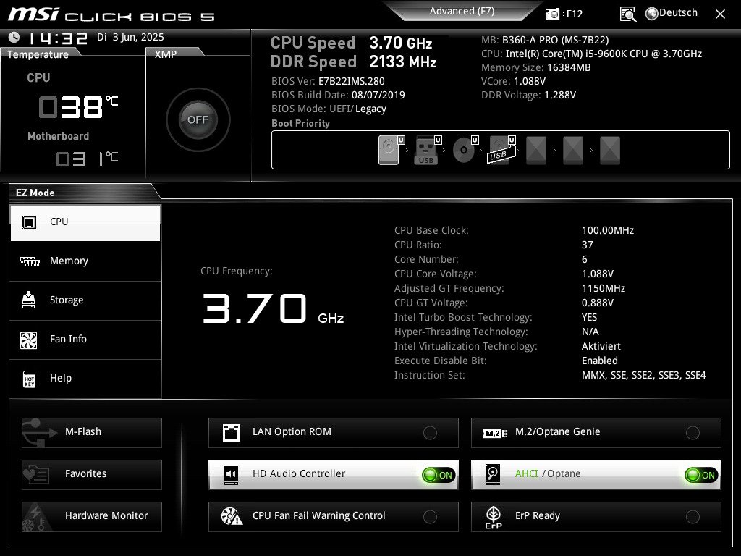Switch to Advanced (F7) mode

pos(462,11)
